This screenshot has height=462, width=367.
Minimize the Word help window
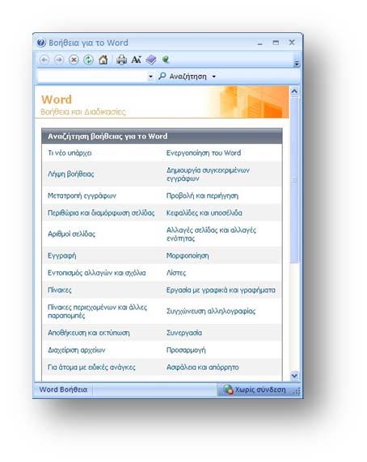click(259, 44)
